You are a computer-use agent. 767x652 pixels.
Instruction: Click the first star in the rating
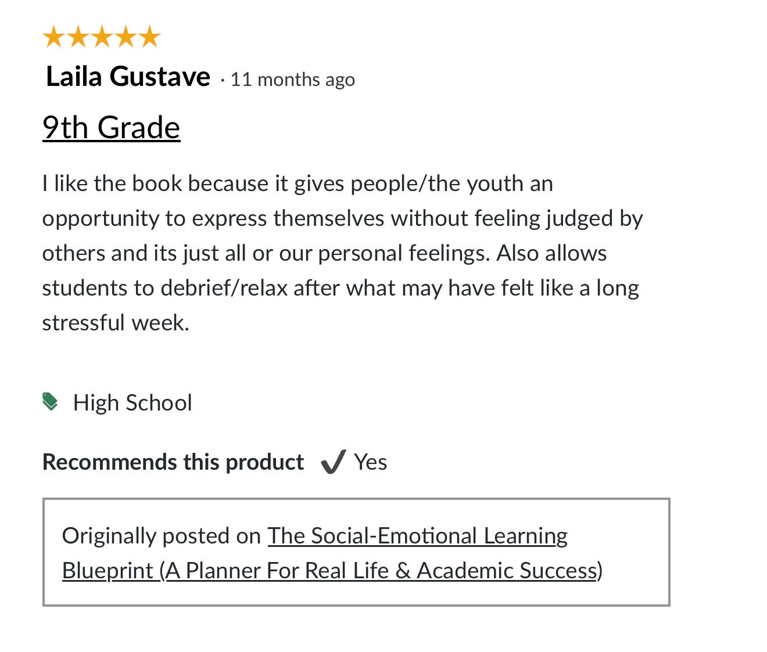pyautogui.click(x=54, y=37)
